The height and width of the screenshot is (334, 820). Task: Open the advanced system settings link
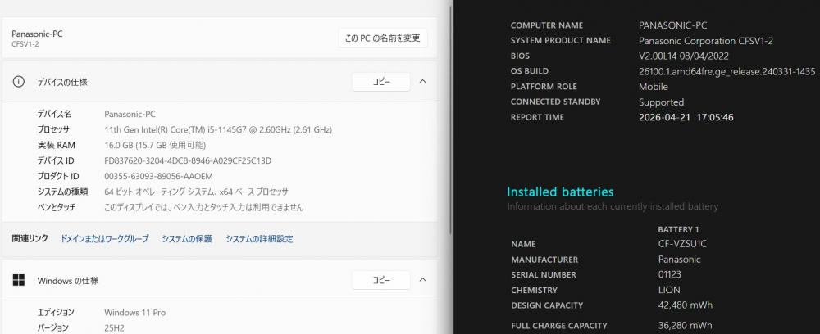pos(259,238)
